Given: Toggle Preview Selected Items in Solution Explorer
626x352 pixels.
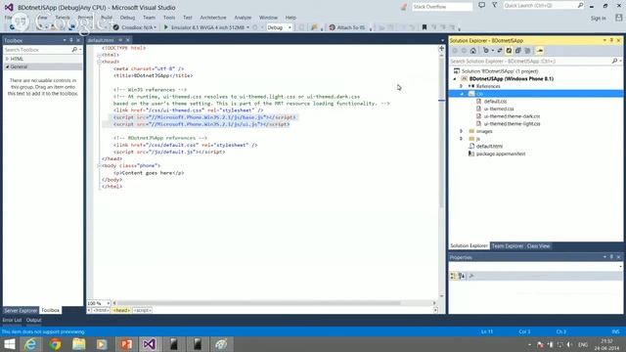Looking at the screenshot, I should 540,51.
